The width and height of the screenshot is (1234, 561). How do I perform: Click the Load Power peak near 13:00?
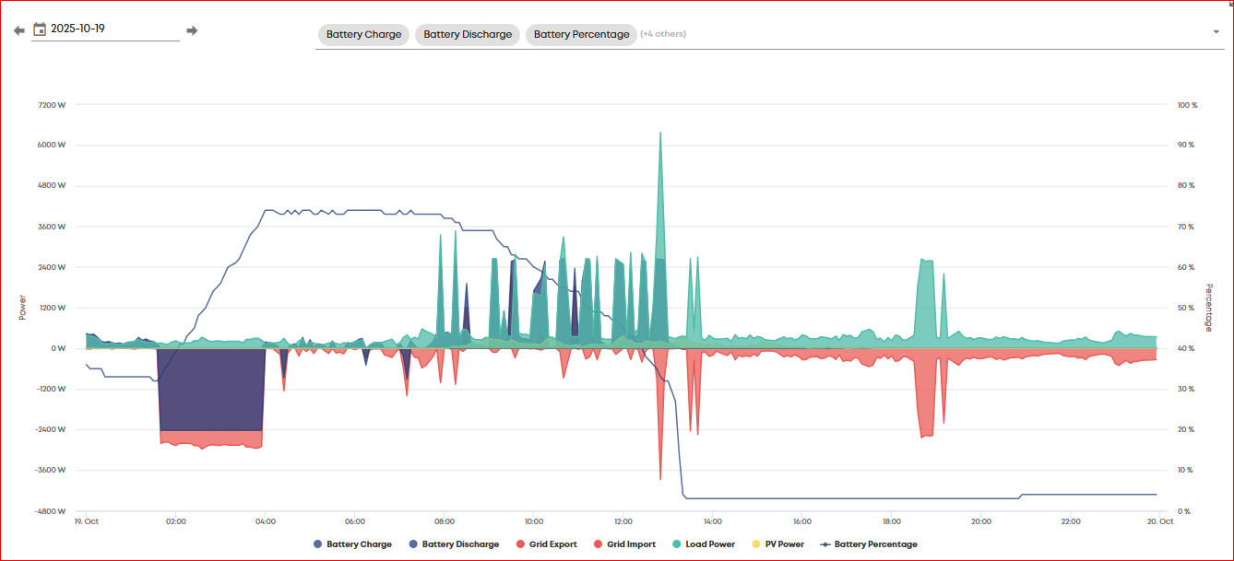point(660,134)
